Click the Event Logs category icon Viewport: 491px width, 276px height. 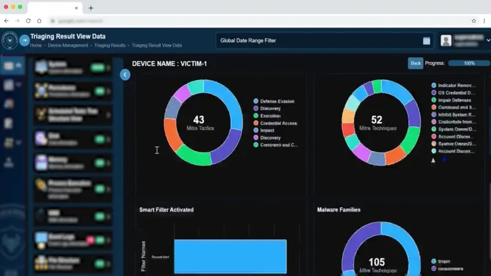coord(41,240)
